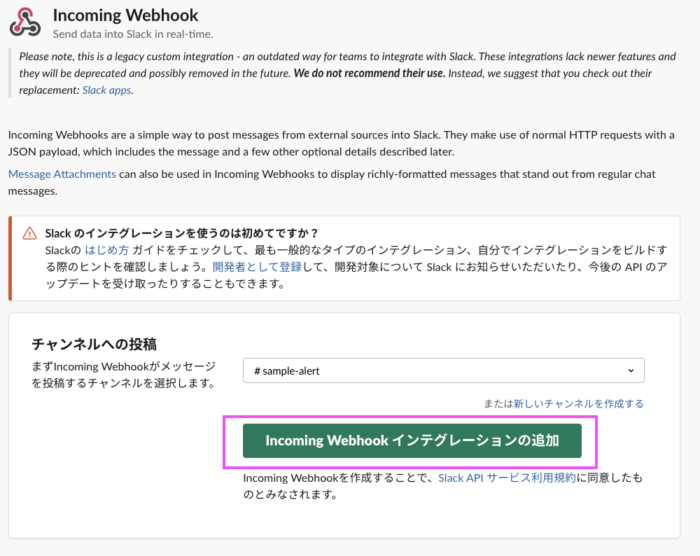Follow the はじめ方 guide link

pos(106,250)
